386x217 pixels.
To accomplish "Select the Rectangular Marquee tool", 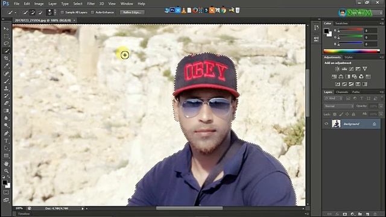I will pos(6,36).
